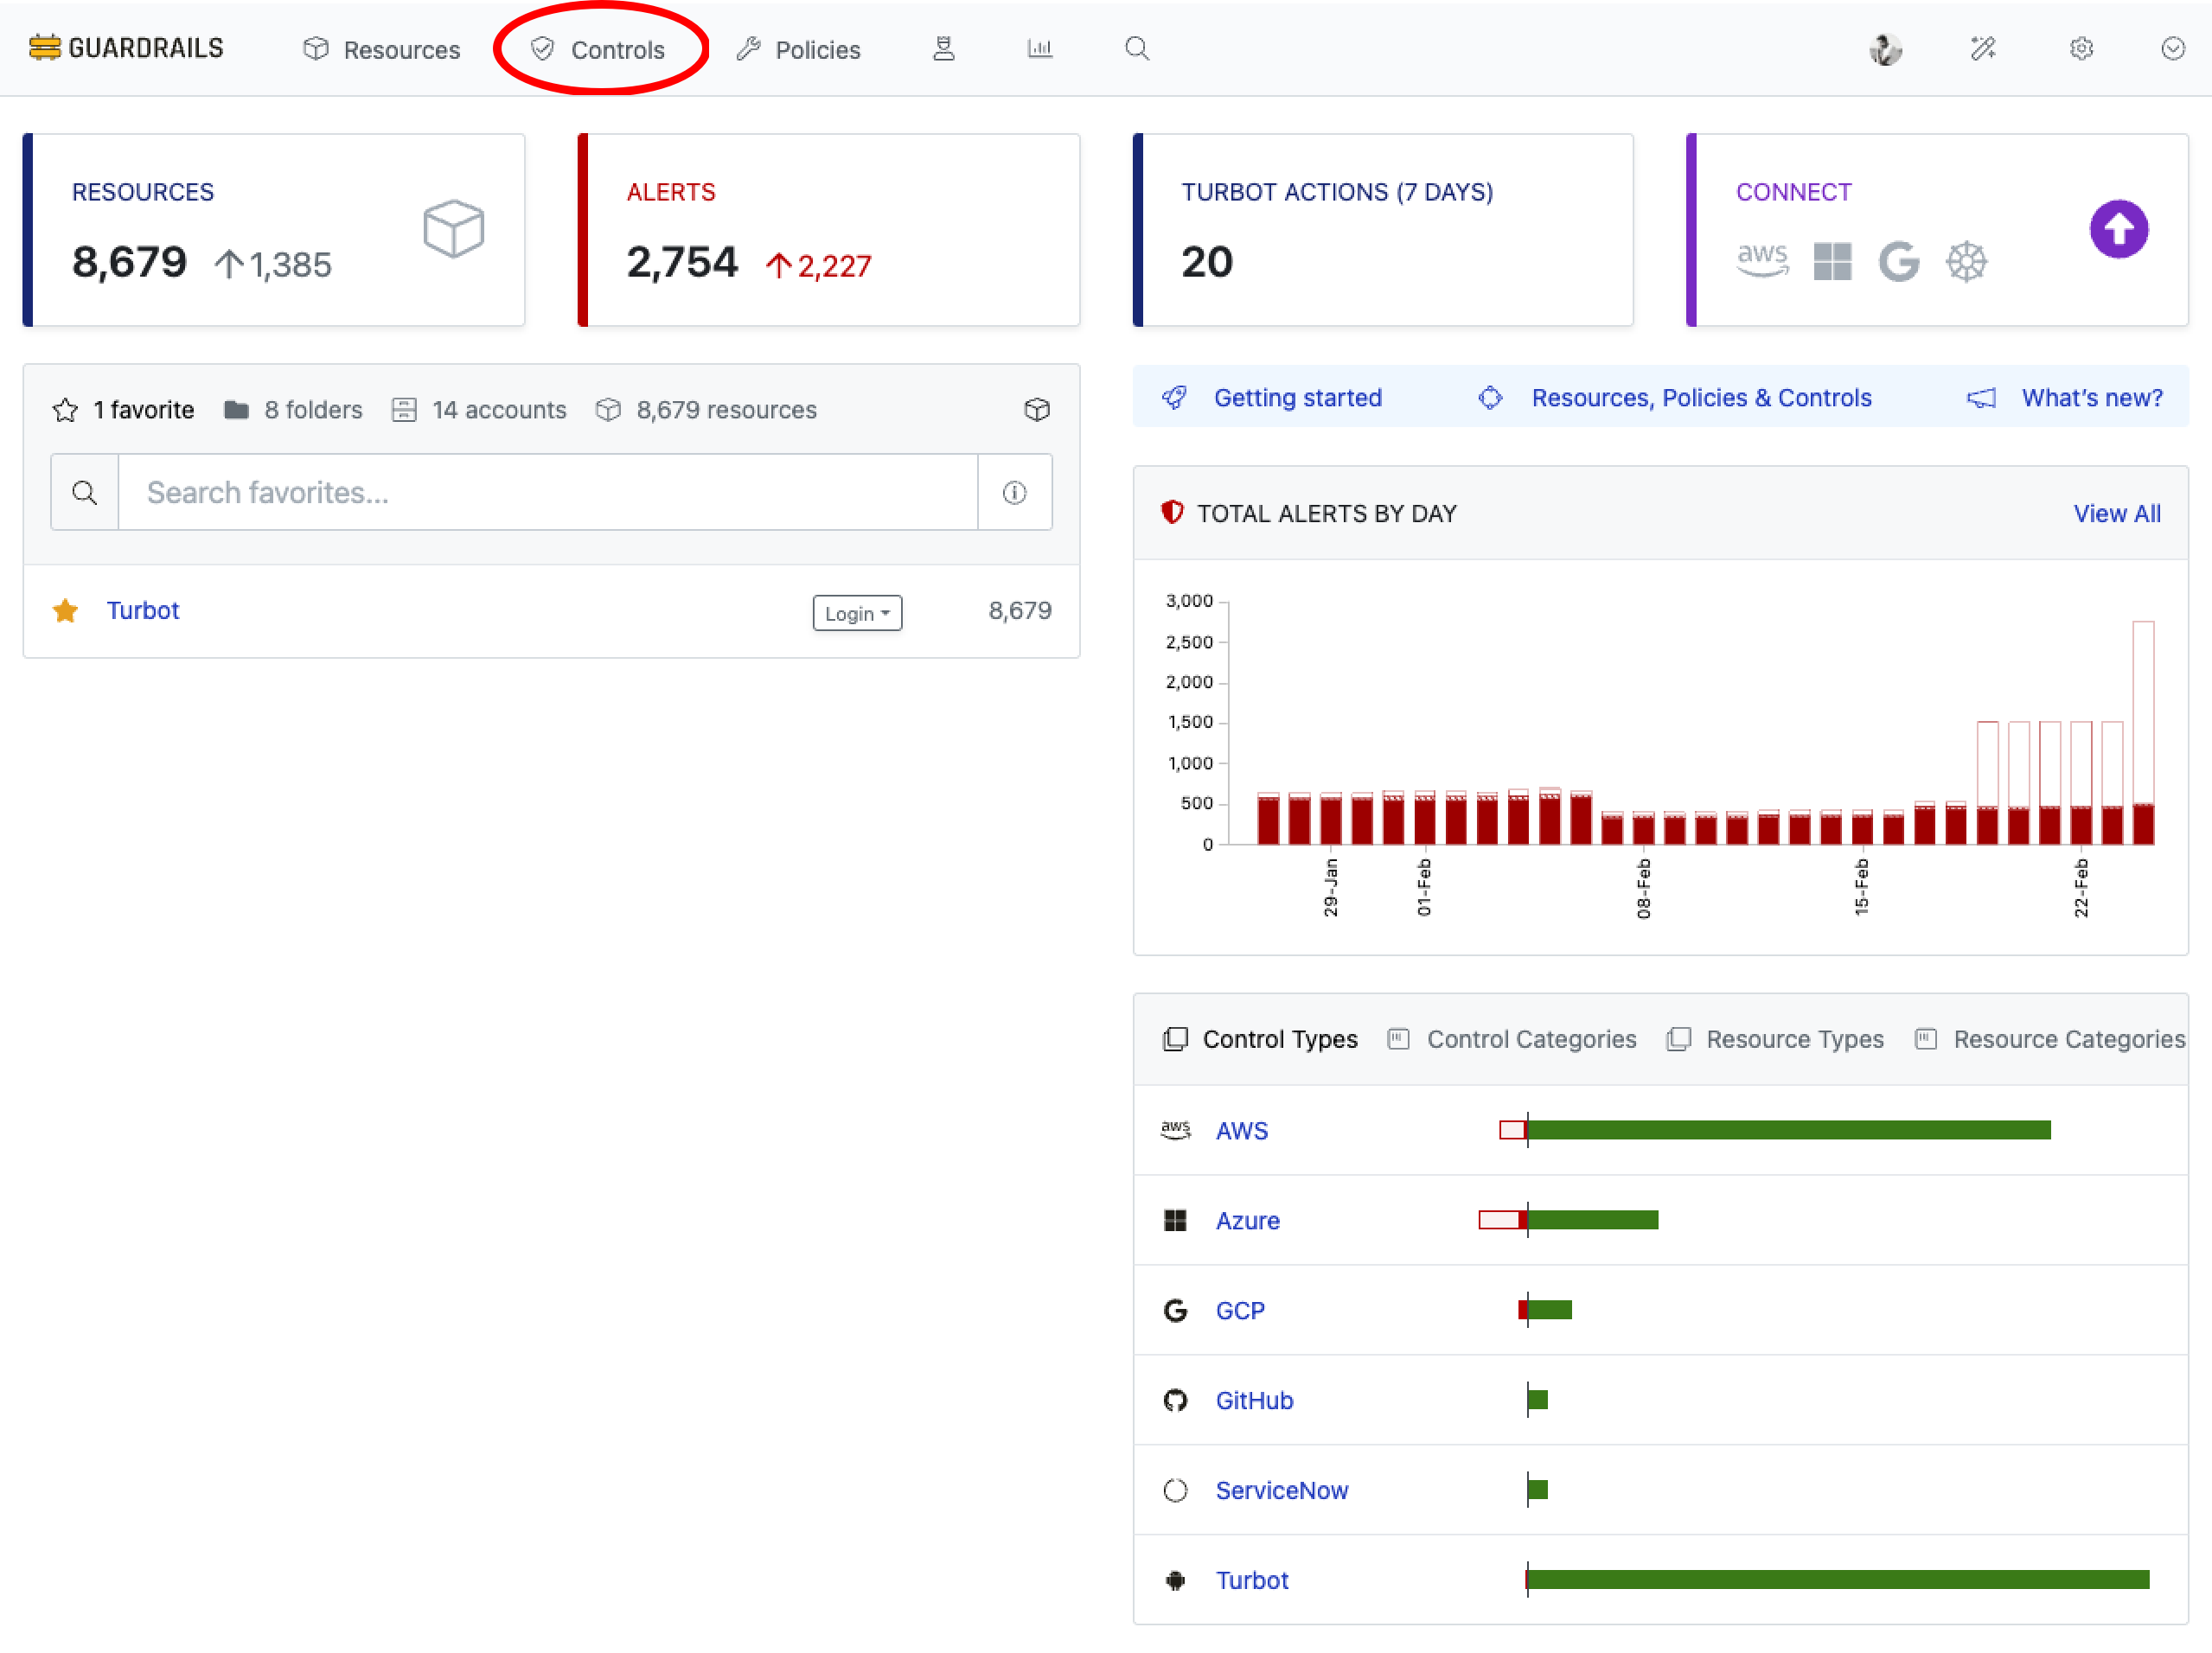2212x1653 pixels.
Task: Click the permissions user icon in navbar
Action: 943,48
